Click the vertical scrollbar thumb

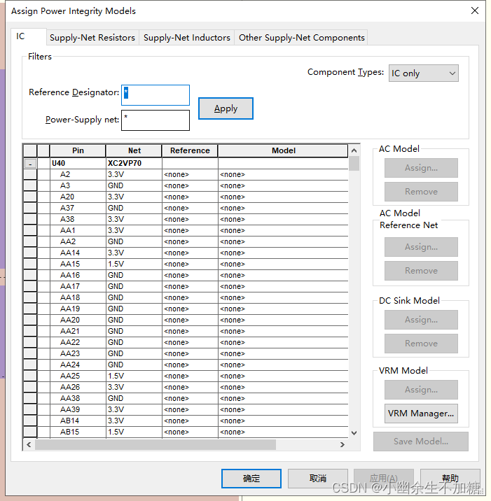354,164
